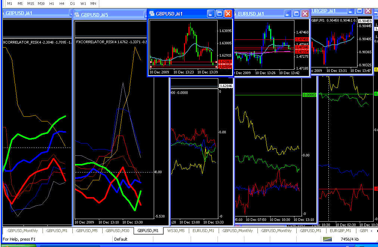Set the chart to W1 weekly timeframe
The image size is (378, 247).
coord(83,3)
